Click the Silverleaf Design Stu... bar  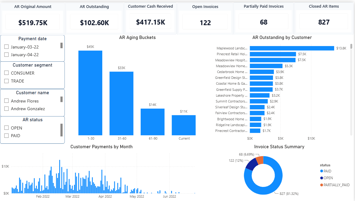click(257, 107)
